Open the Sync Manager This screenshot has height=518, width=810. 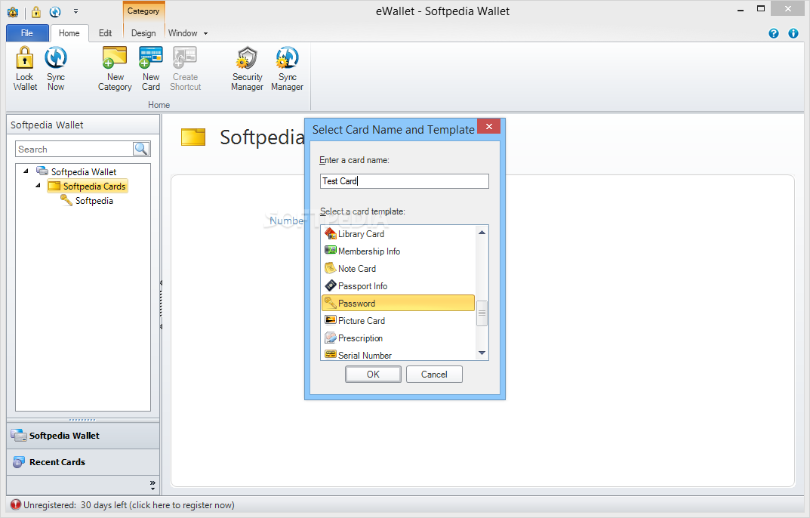287,69
